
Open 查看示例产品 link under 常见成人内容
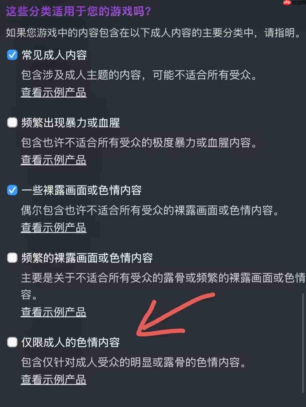coord(54,92)
